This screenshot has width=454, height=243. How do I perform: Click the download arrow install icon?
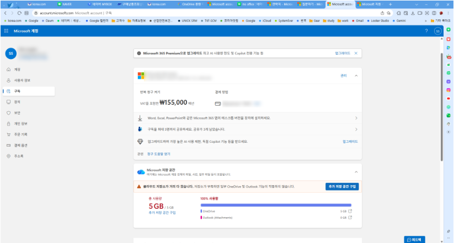[x=140, y=118]
